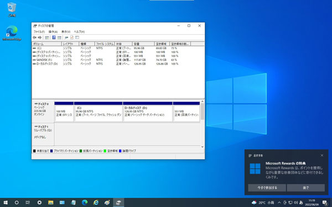
Task: Open the weather widget showing 20°C
Action: click(x=263, y=203)
